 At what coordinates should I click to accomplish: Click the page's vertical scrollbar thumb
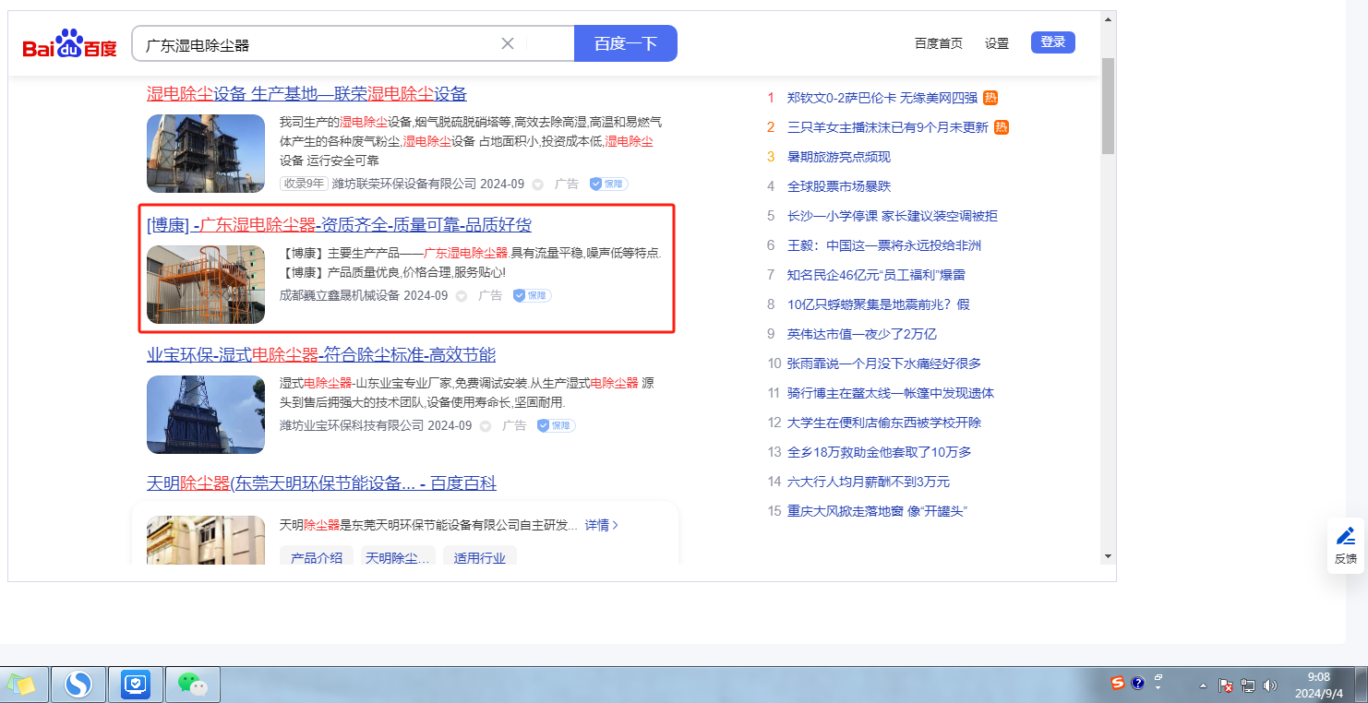click(x=1108, y=104)
